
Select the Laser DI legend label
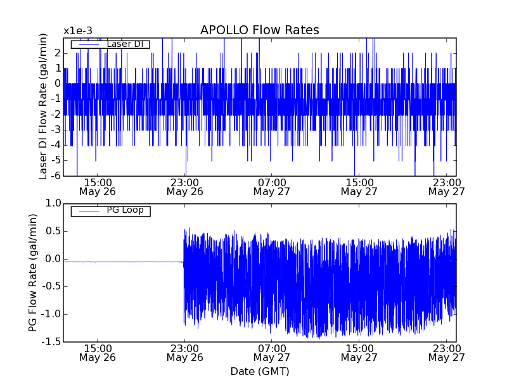pyautogui.click(x=124, y=44)
